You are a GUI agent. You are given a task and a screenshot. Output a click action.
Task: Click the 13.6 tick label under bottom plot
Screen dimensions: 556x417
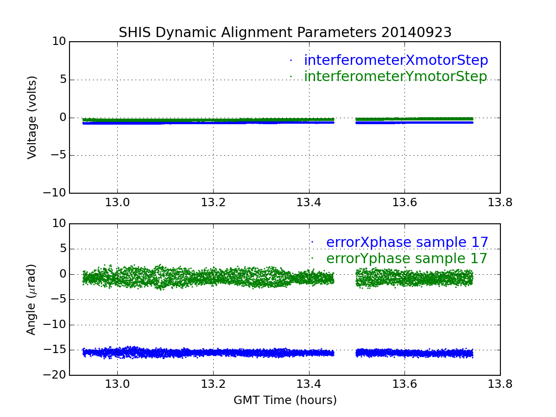click(404, 385)
